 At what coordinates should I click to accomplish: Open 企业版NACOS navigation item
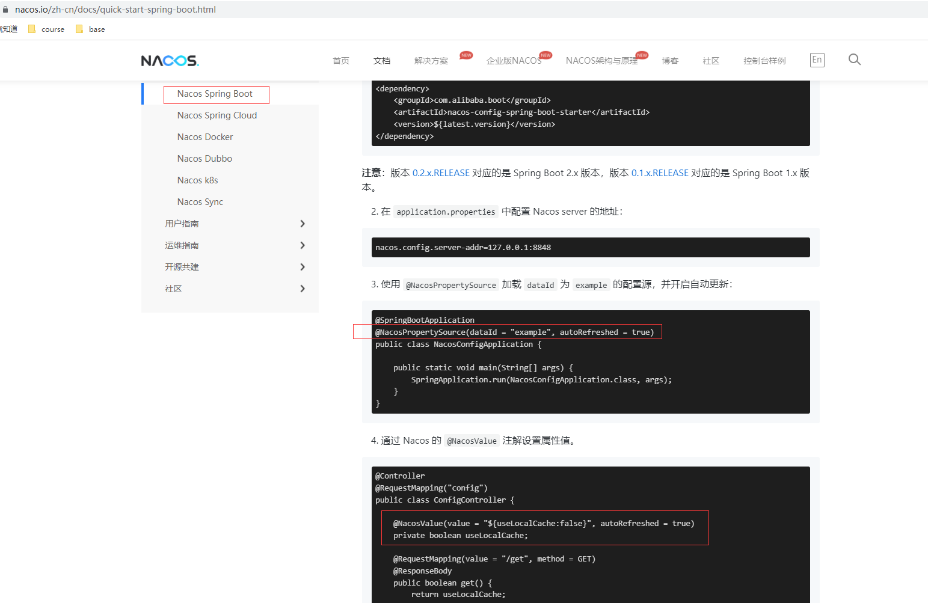click(x=514, y=61)
